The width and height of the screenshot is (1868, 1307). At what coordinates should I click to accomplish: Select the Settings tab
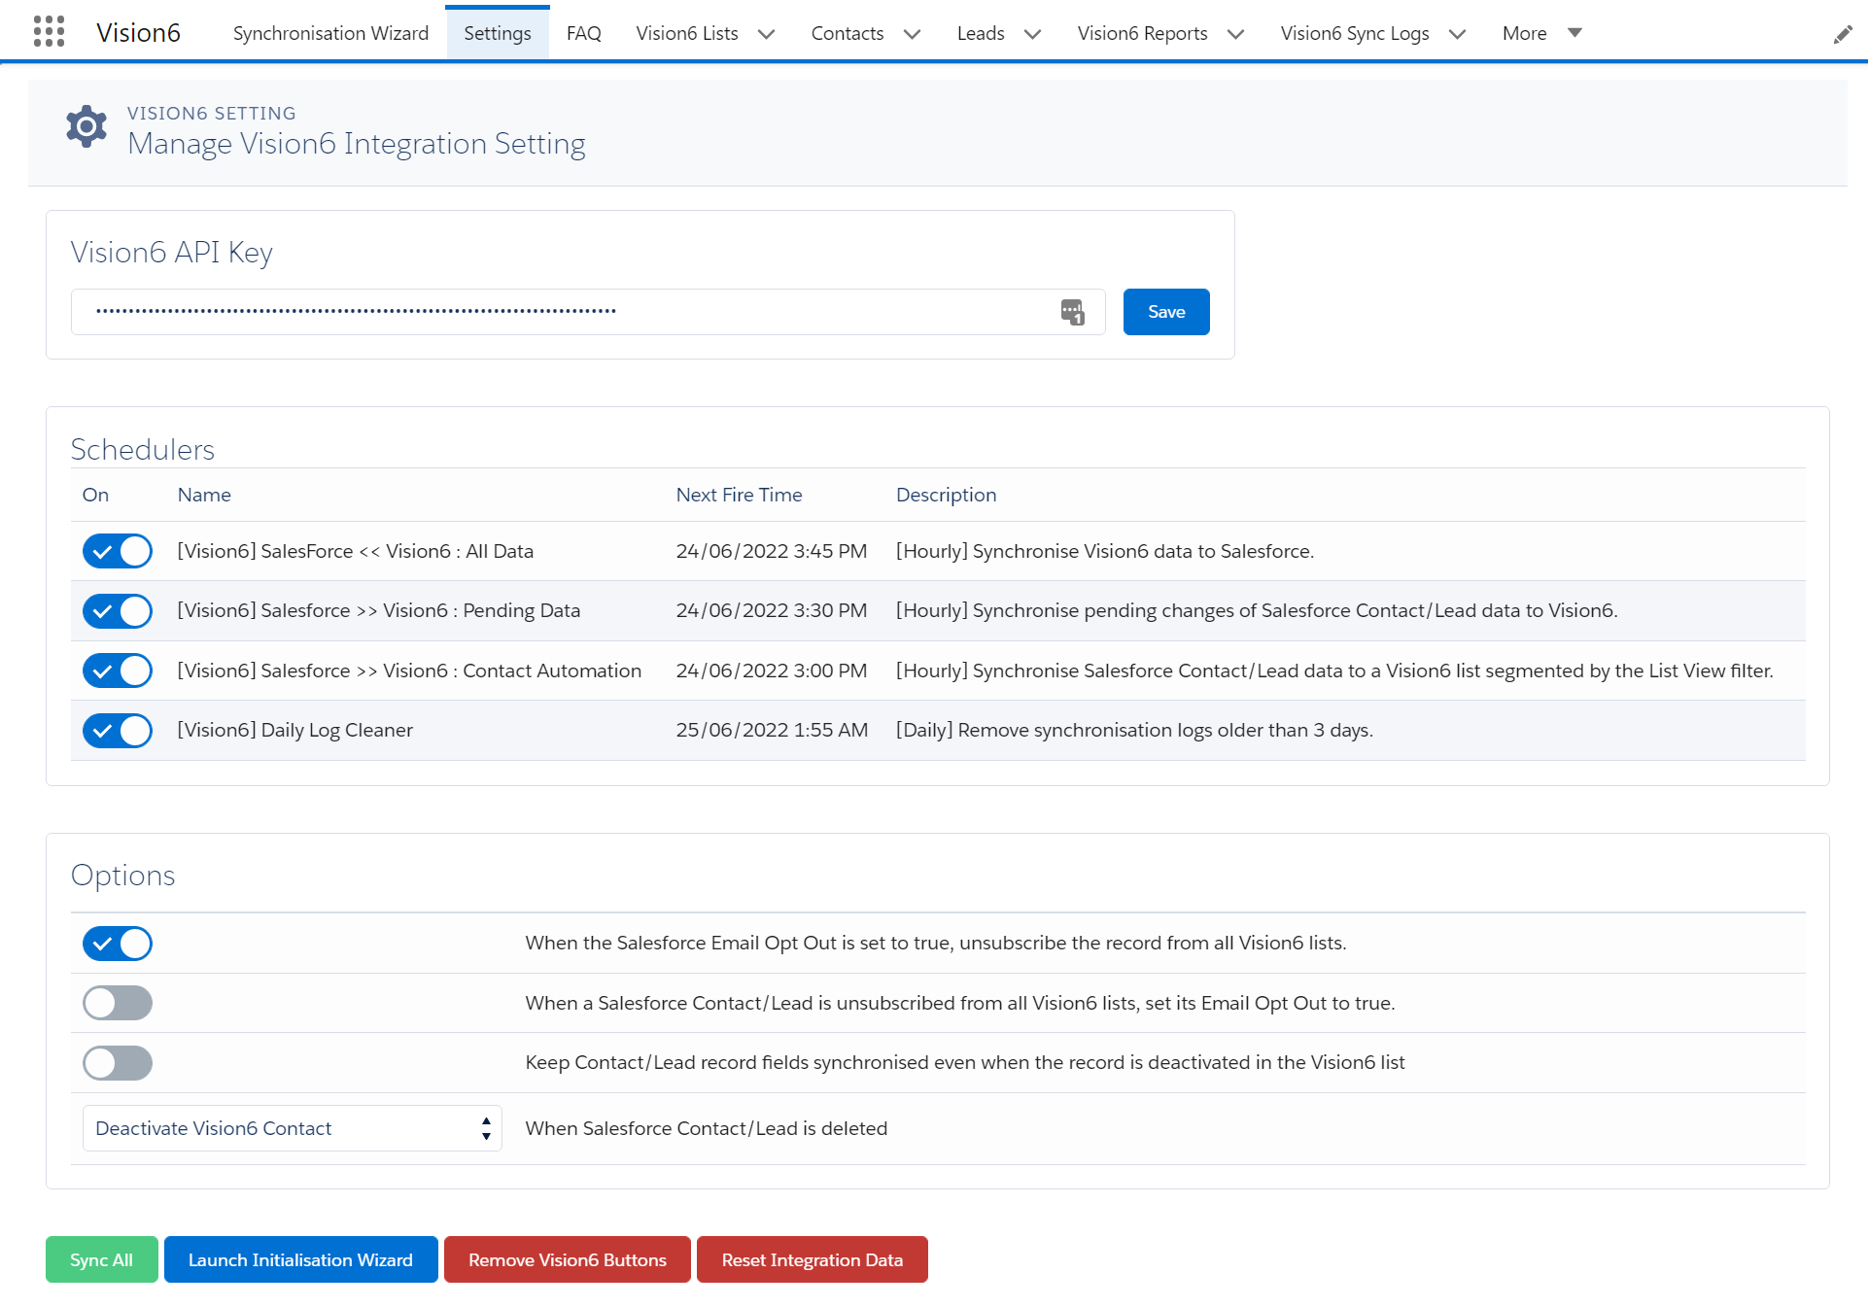[498, 33]
